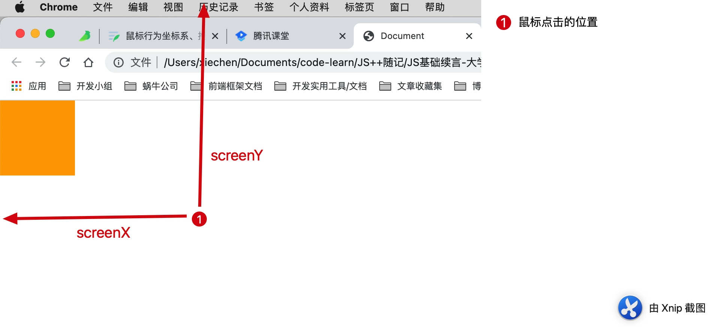
Task: View site information icon in address bar
Action: click(x=118, y=62)
